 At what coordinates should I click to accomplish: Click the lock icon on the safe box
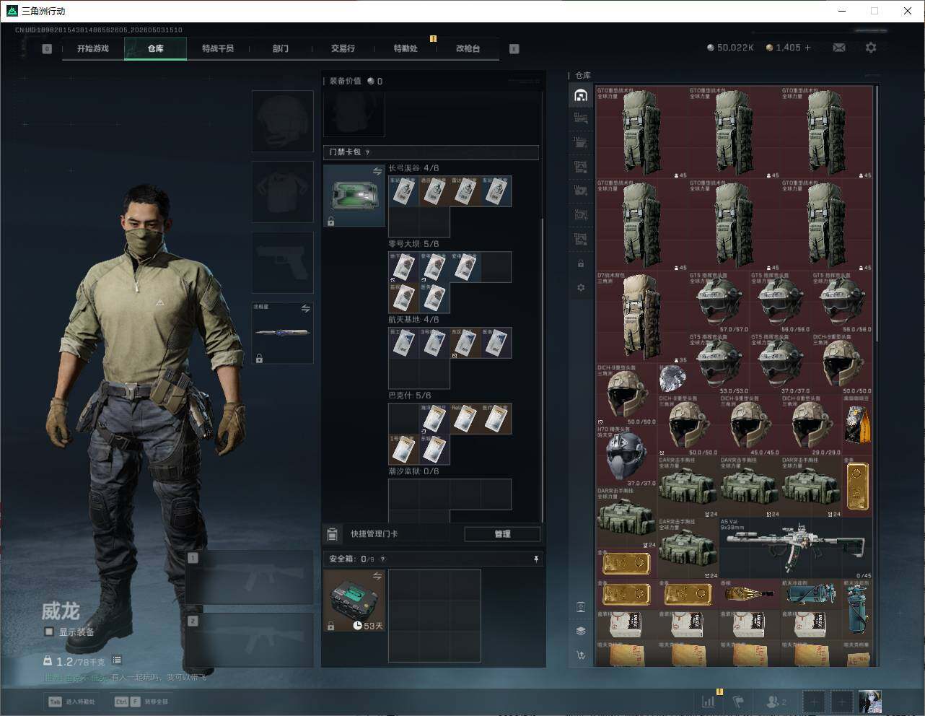pyautogui.click(x=330, y=626)
